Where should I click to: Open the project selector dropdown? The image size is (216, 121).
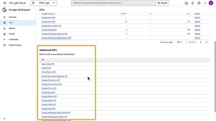44,3
